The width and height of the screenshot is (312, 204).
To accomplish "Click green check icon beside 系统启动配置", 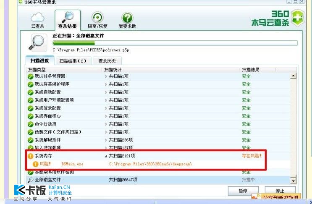I will [30, 92].
